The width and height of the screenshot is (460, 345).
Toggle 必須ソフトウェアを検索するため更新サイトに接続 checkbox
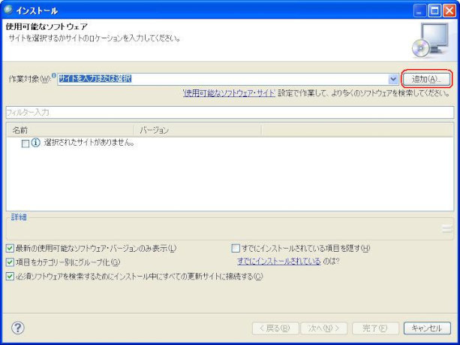10,277
